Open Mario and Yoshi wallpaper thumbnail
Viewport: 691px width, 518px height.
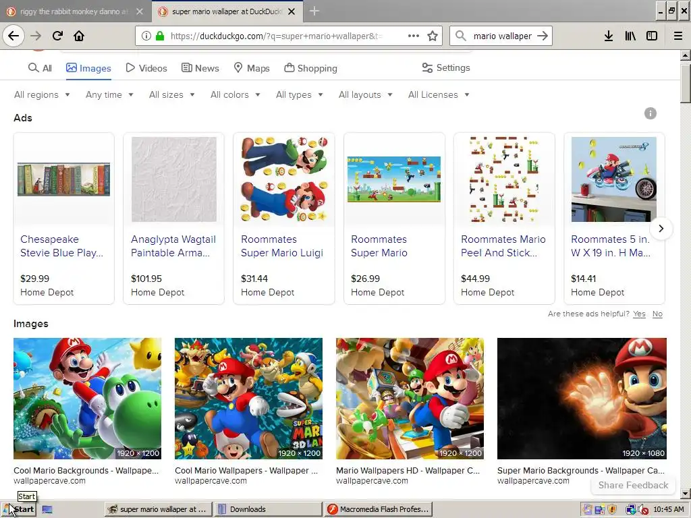[87, 398]
